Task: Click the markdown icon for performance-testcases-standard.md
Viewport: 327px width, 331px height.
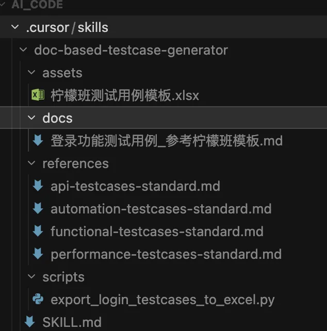Action: tap(38, 254)
